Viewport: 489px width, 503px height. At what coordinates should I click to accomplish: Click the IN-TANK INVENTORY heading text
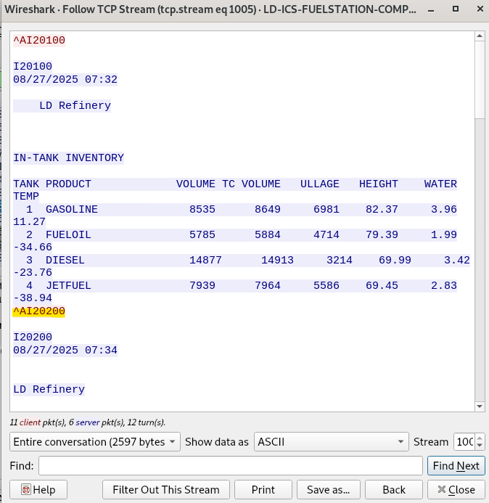68,158
